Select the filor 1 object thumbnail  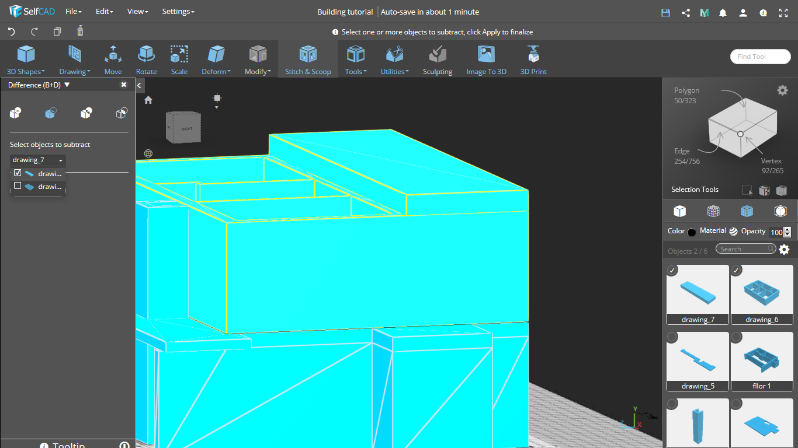tap(762, 361)
